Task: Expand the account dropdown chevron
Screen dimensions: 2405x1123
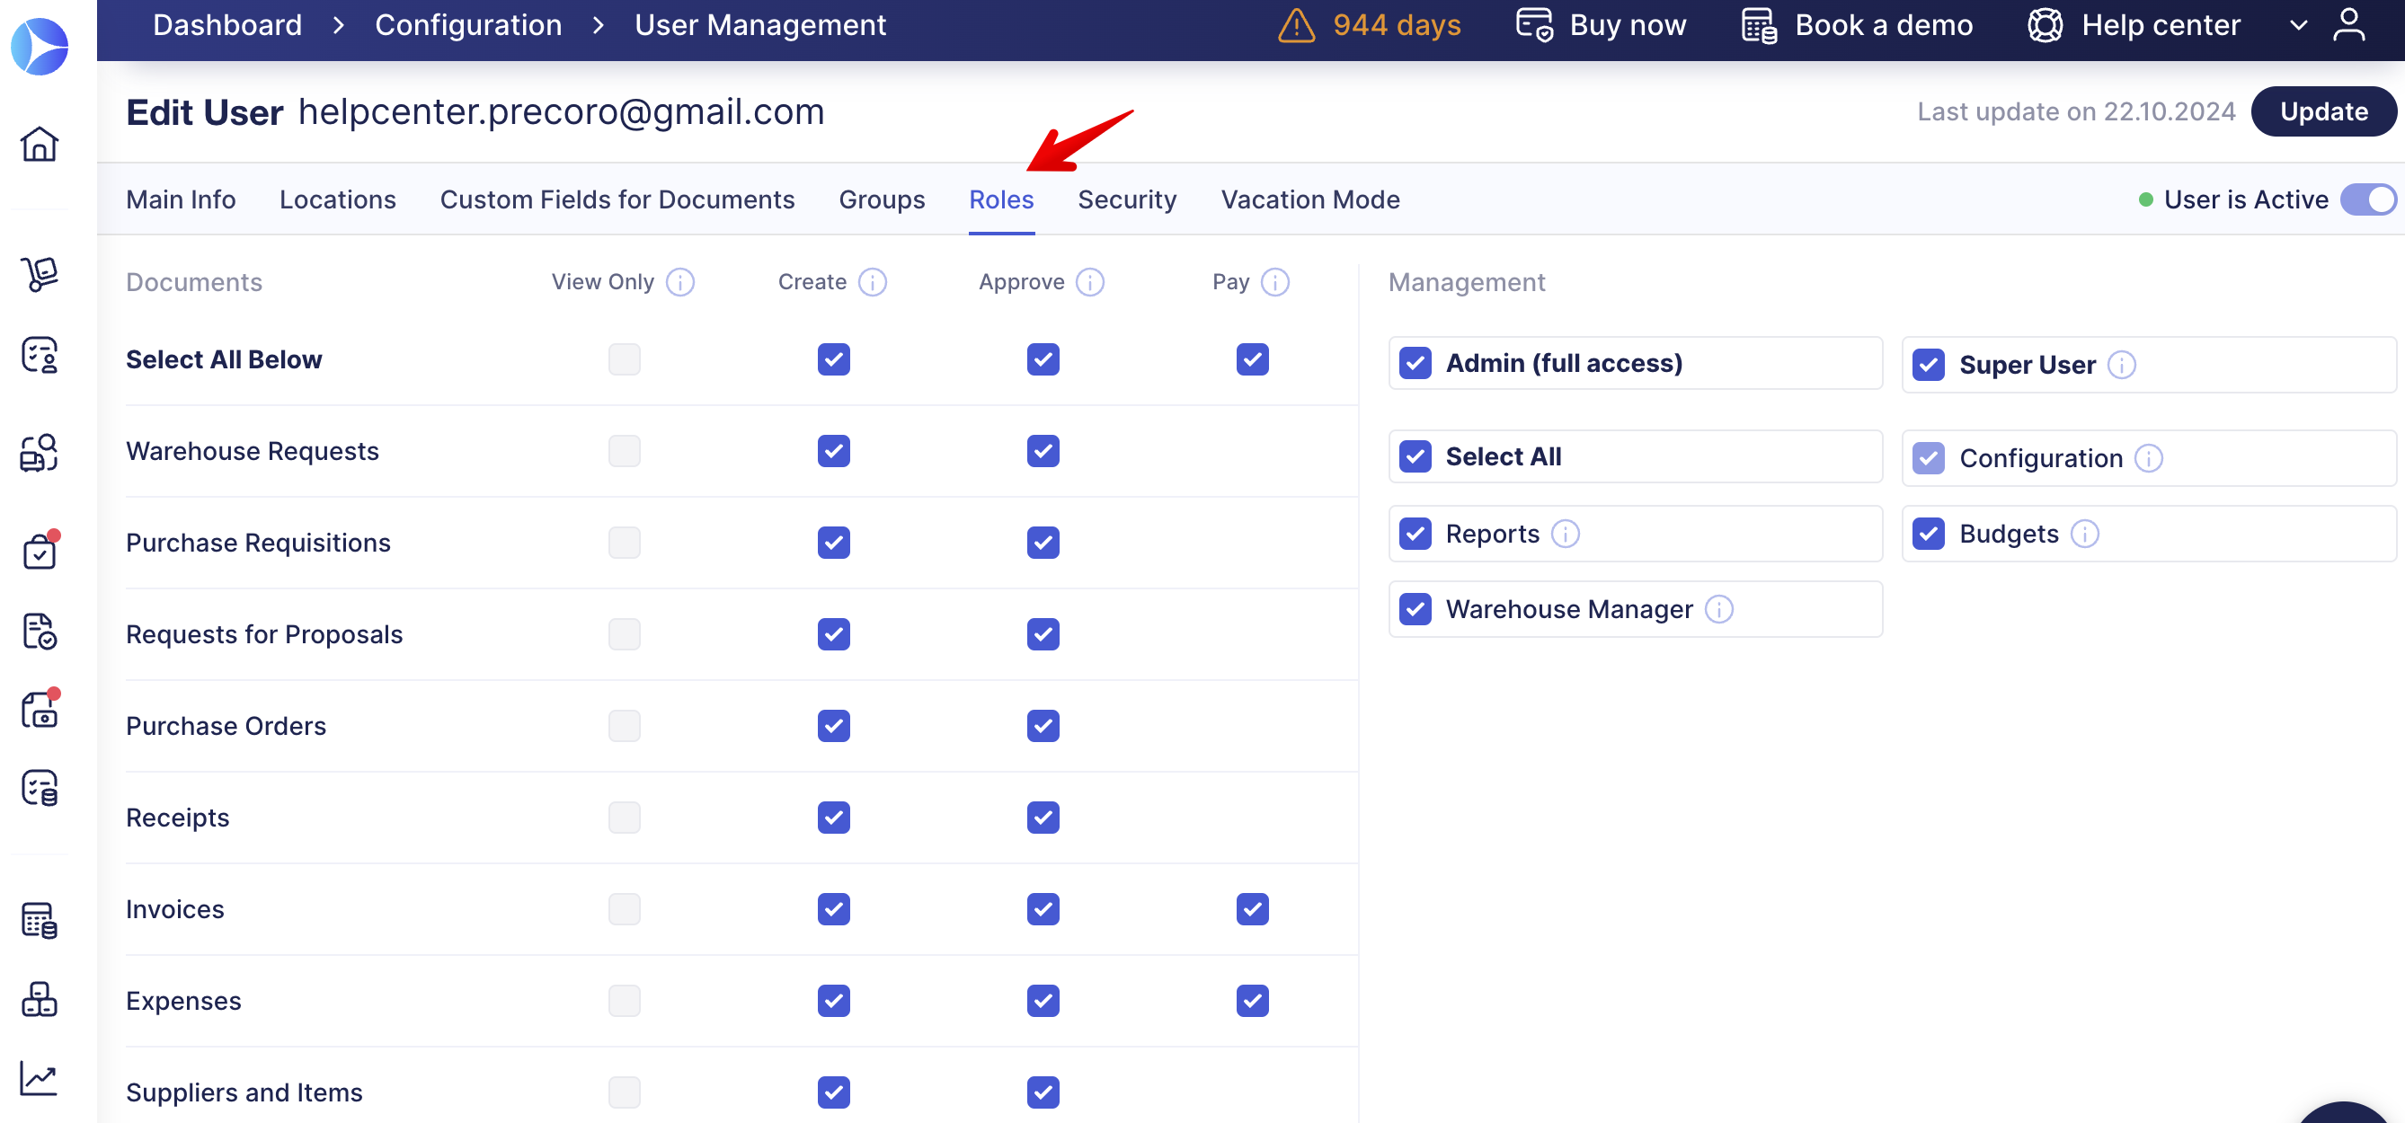Action: (2299, 26)
